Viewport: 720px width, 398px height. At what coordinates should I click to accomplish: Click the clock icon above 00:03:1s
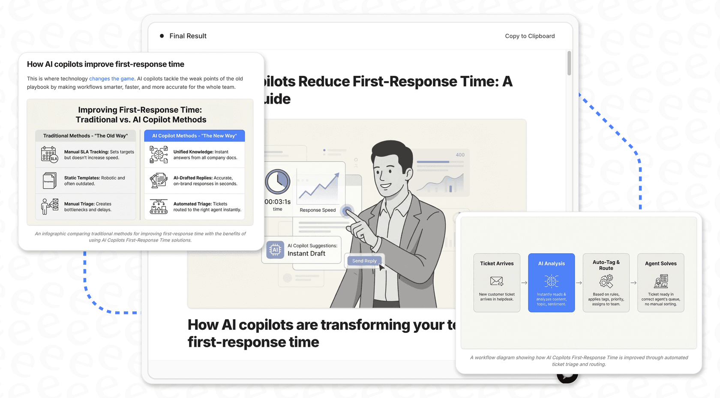point(278,182)
